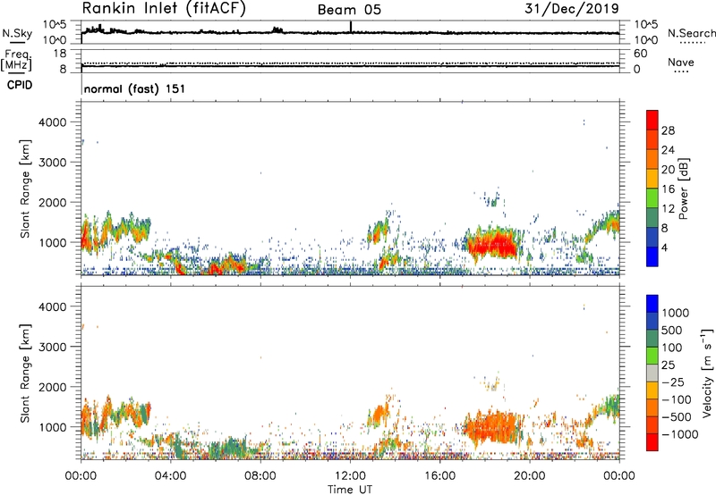Image resolution: width=716 pixels, height=495 pixels.
Task: Click the 'Nave' label
Action: pyautogui.click(x=681, y=63)
